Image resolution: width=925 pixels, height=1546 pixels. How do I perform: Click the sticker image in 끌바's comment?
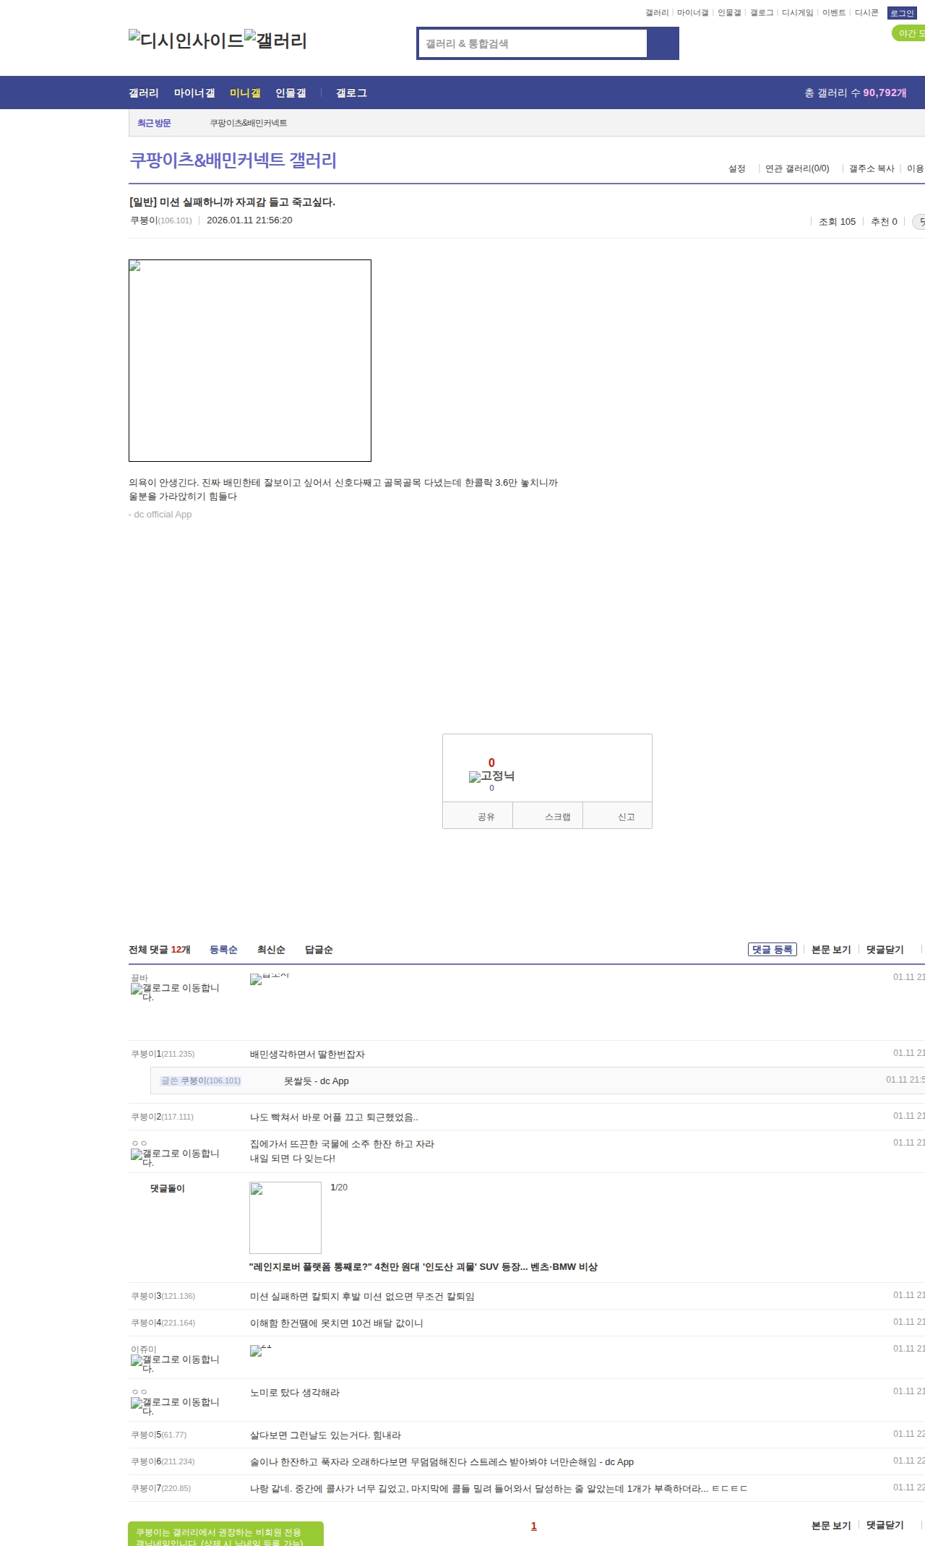coord(270,979)
